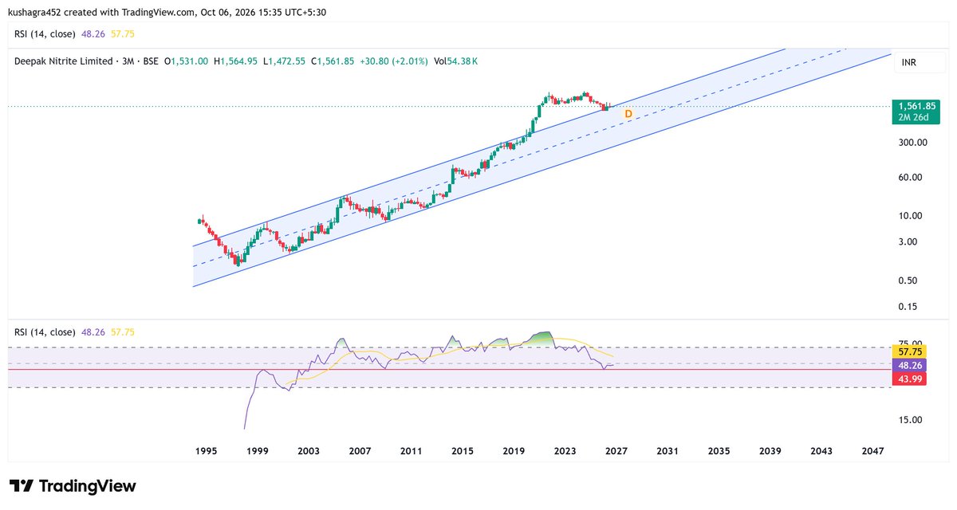
Task: Click the Vol 54.38K volume readout
Action: [x=456, y=61]
